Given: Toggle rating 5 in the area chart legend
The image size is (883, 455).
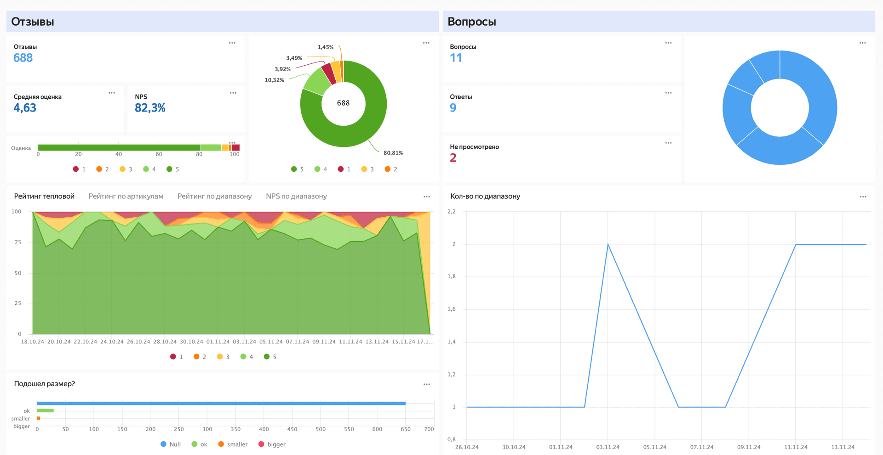Looking at the screenshot, I should (270, 356).
